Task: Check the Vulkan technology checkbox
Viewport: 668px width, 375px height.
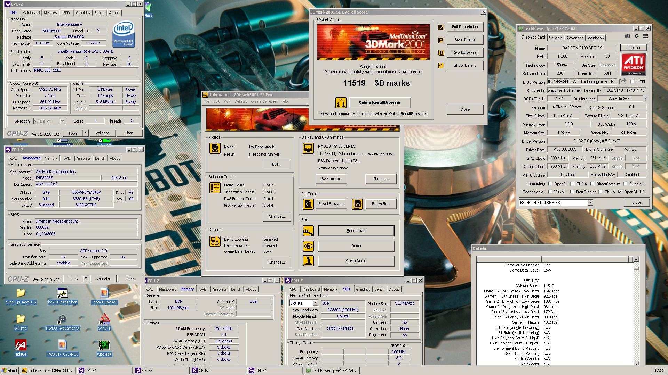Action: point(550,192)
